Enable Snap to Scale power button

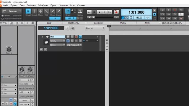[32, 80]
